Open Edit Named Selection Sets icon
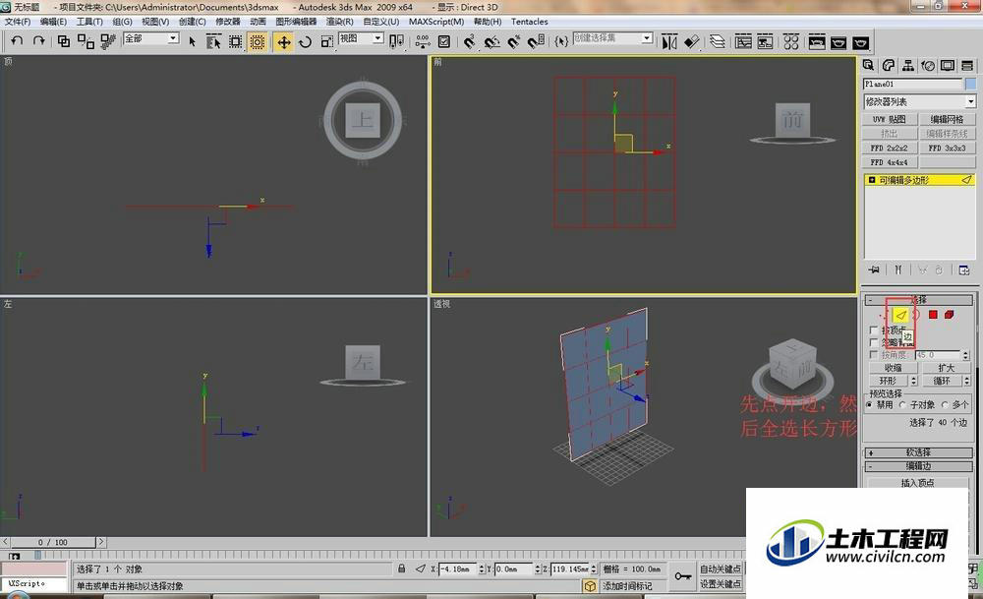Viewport: 983px width, 599px height. click(x=561, y=42)
